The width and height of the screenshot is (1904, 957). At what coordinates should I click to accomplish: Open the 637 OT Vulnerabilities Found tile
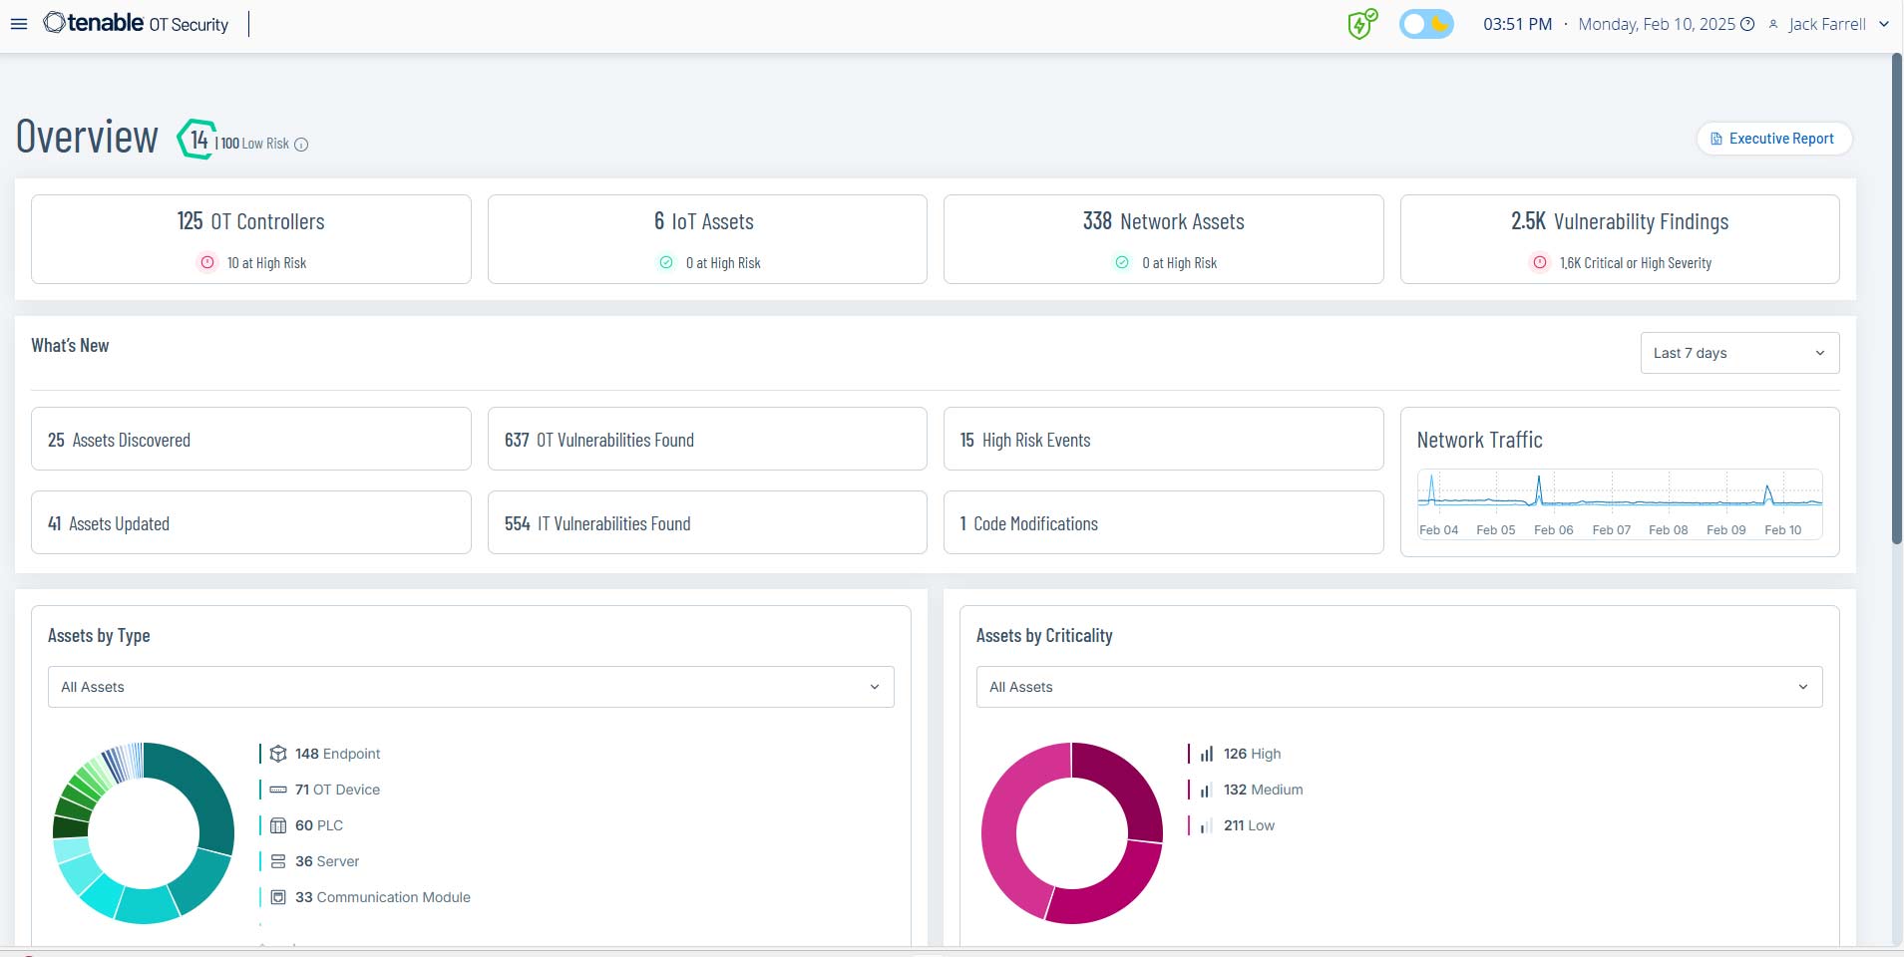pyautogui.click(x=707, y=439)
